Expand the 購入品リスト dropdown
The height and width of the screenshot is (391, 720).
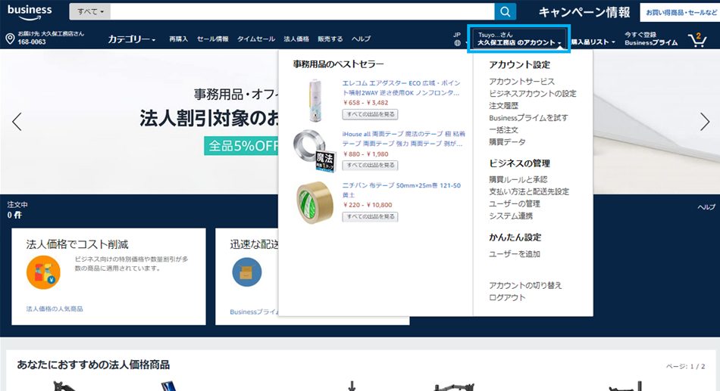[x=593, y=42]
